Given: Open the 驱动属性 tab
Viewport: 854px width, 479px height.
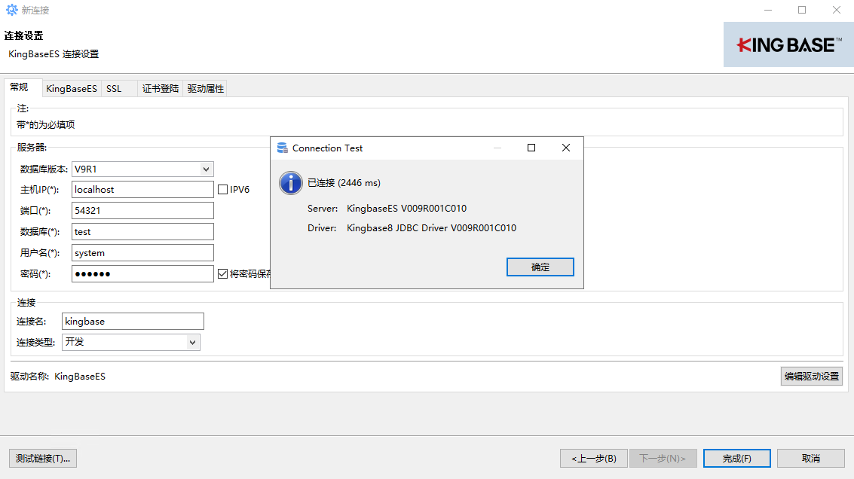Looking at the screenshot, I should click(x=205, y=89).
